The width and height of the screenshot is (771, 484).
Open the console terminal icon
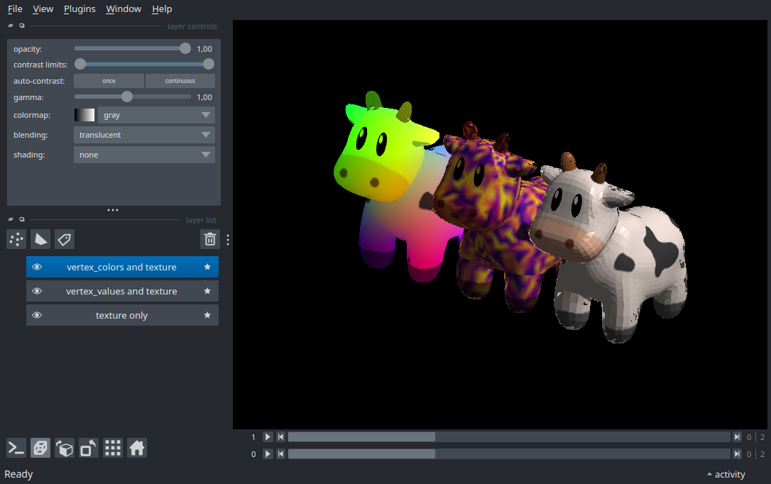(16, 448)
